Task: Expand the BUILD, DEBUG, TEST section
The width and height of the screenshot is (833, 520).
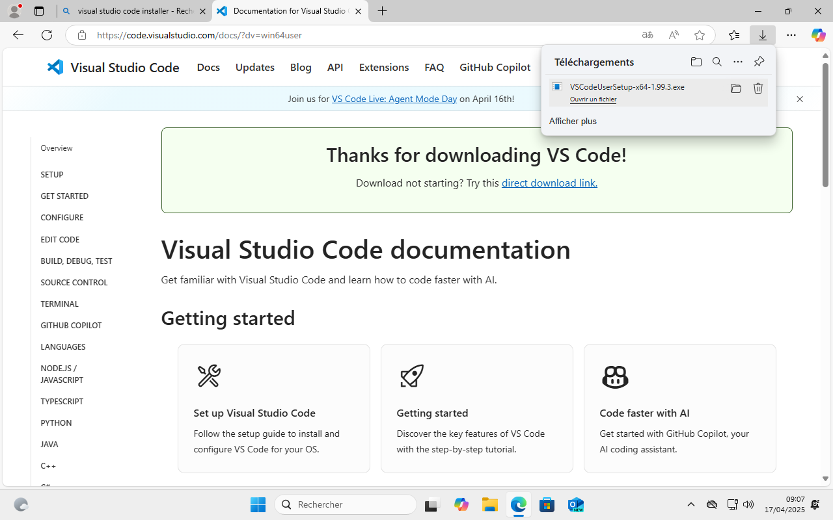Action: pyautogui.click(x=76, y=261)
